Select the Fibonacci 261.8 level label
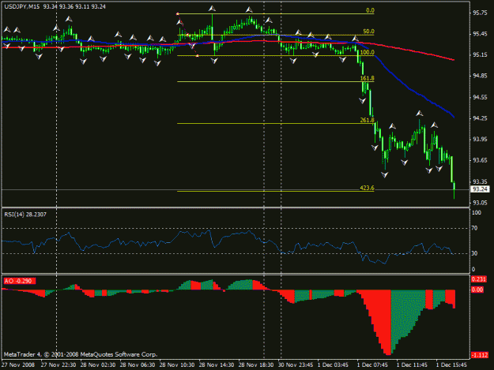The width and height of the screenshot is (494, 370). coord(367,120)
